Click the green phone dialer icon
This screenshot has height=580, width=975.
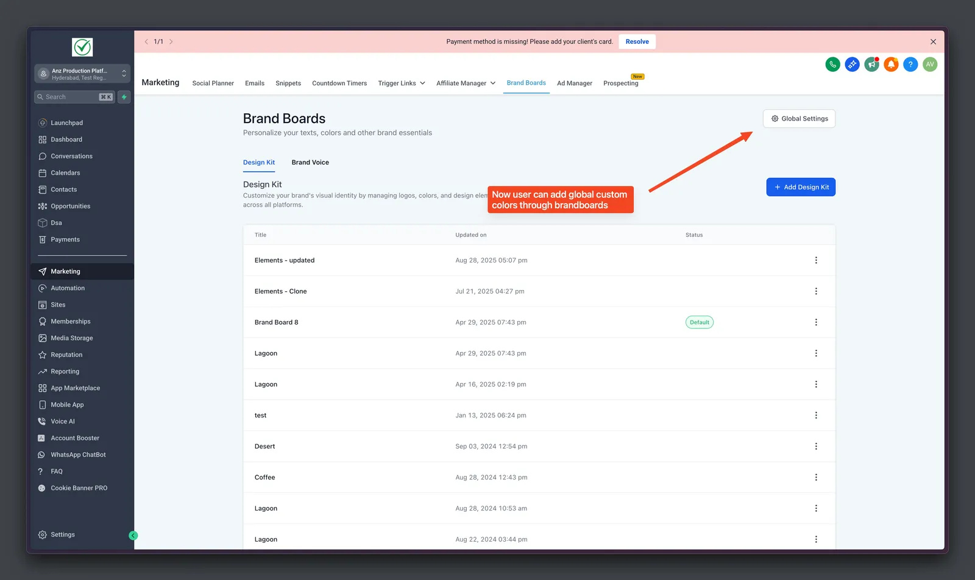point(832,64)
